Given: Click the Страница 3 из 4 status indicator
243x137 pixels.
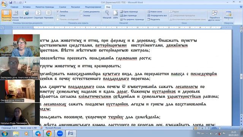Looking at the screenshot, I should point(9,128).
